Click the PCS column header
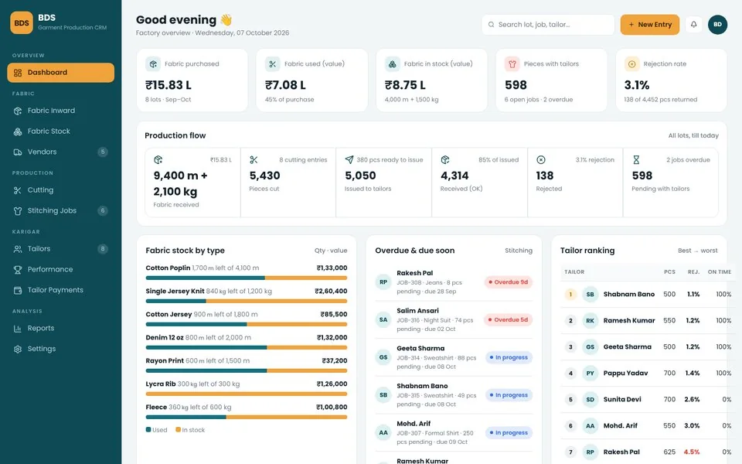Screen dimensions: 742x464 [x=669, y=271]
